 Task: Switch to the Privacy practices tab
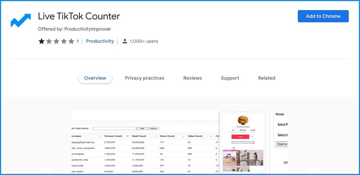coord(145,78)
